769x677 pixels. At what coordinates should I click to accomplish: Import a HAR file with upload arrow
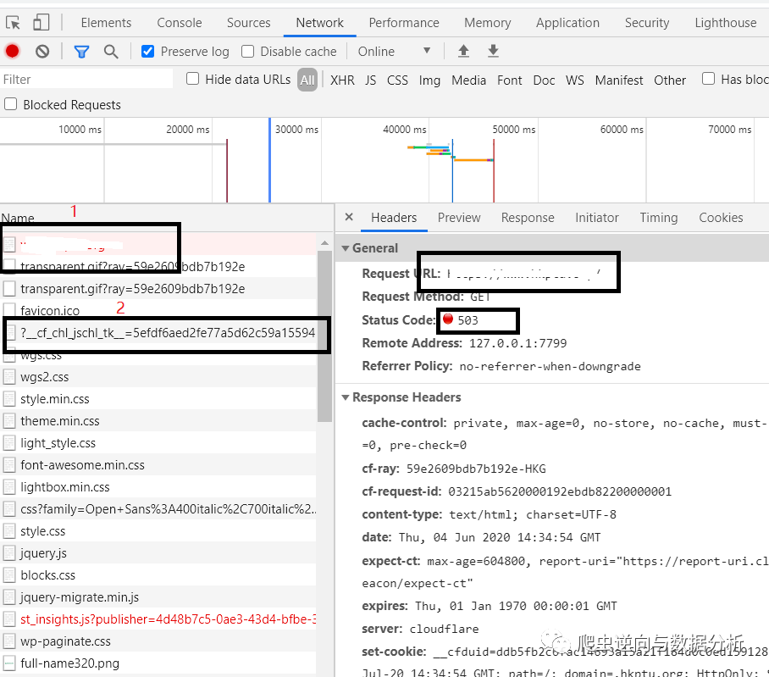(463, 51)
